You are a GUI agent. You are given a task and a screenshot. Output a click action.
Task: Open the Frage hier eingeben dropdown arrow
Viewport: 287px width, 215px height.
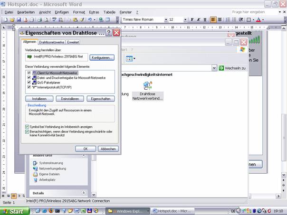pyautogui.click(x=280, y=12)
